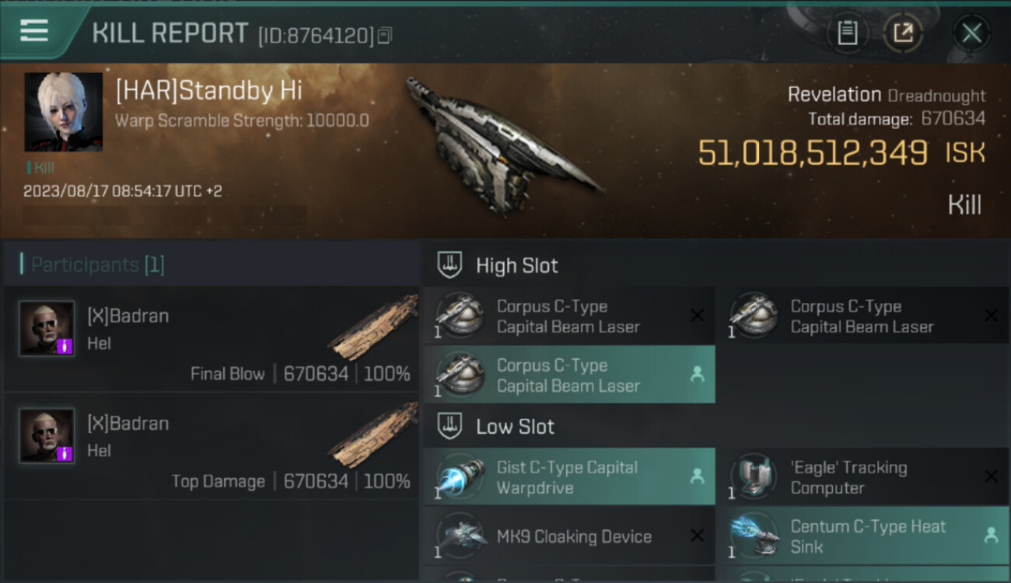
Task: Open Standby Hi's character portrait
Action: pyautogui.click(x=64, y=112)
